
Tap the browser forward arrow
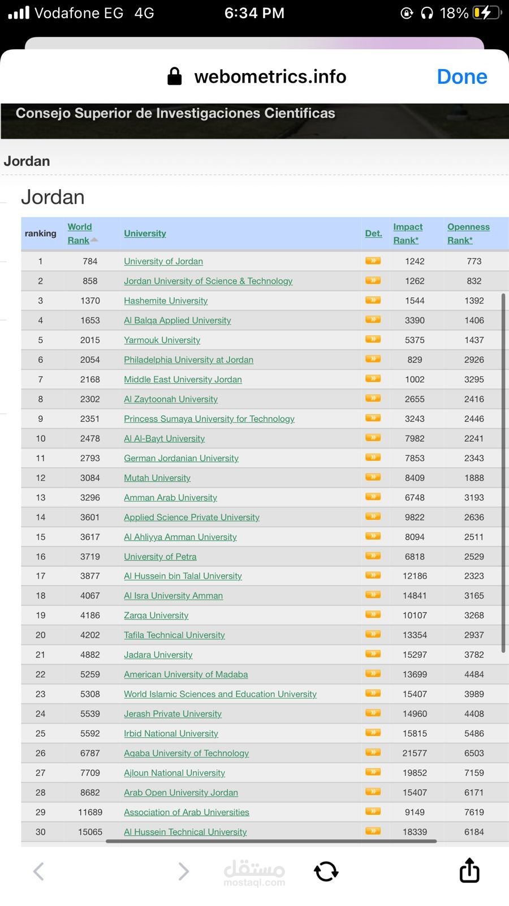pos(183,871)
